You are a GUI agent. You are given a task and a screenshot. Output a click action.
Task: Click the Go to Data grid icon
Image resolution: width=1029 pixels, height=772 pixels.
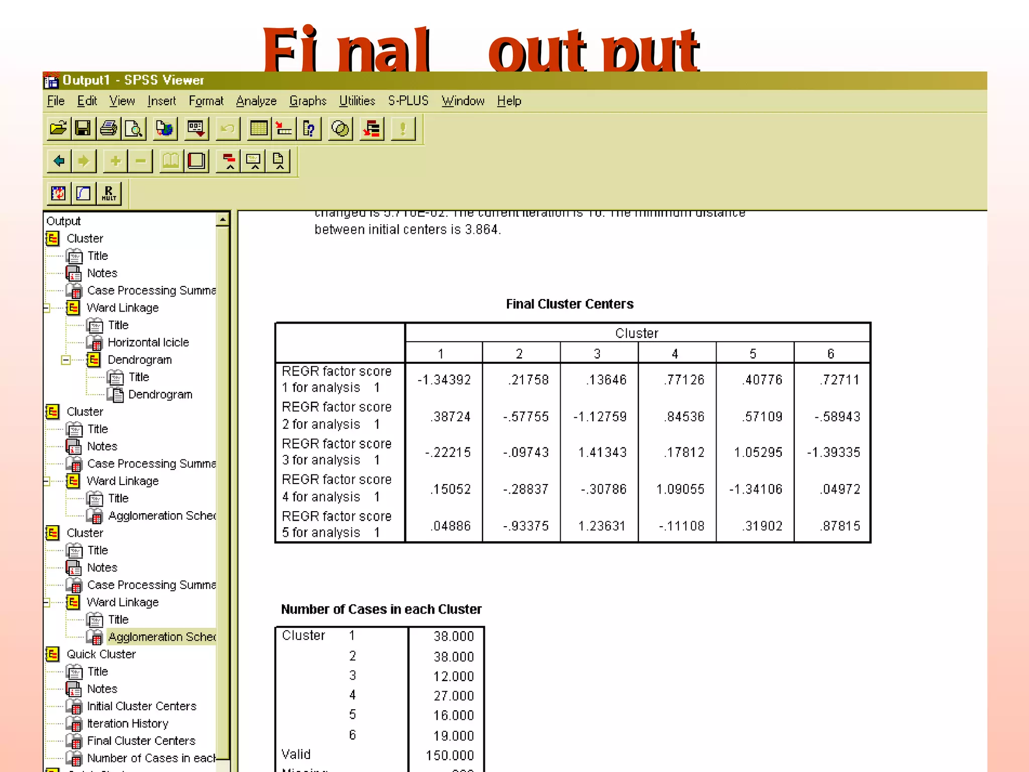(259, 129)
